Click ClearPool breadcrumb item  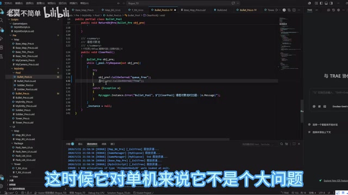click(154, 15)
